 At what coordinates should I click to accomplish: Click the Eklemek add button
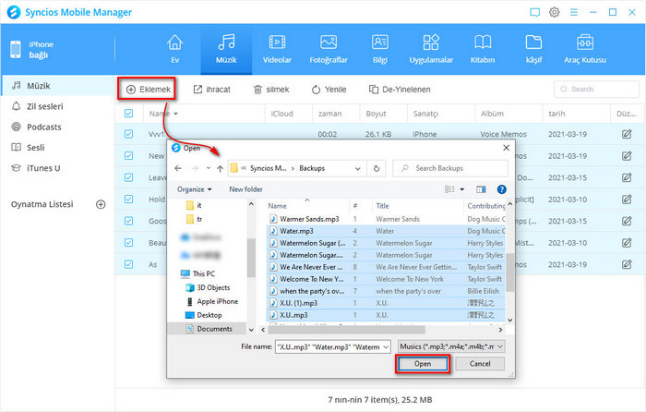(149, 89)
